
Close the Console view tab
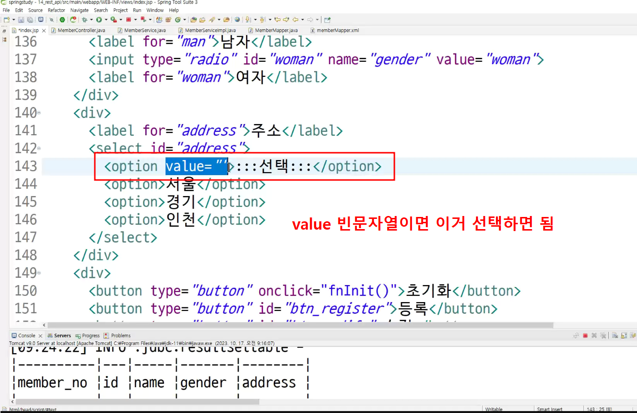(40, 336)
